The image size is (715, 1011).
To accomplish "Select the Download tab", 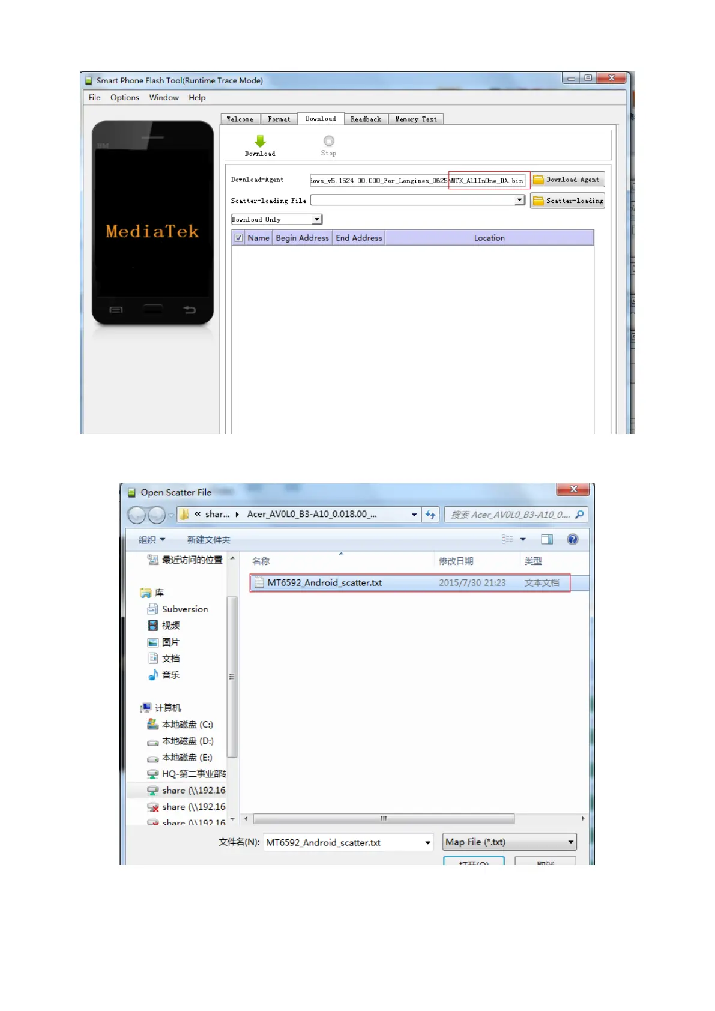I will click(321, 119).
